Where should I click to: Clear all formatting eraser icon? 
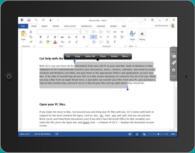point(84,37)
